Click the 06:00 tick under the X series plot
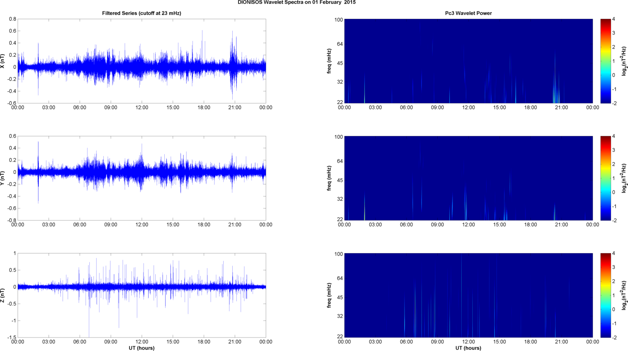Screen dimensions: 628x351 pos(80,107)
